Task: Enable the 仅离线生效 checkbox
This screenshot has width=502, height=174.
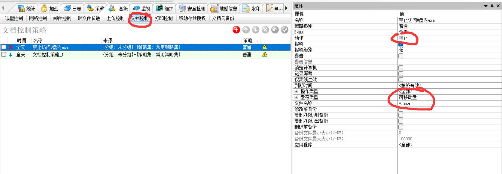Action: pyautogui.click(x=401, y=79)
